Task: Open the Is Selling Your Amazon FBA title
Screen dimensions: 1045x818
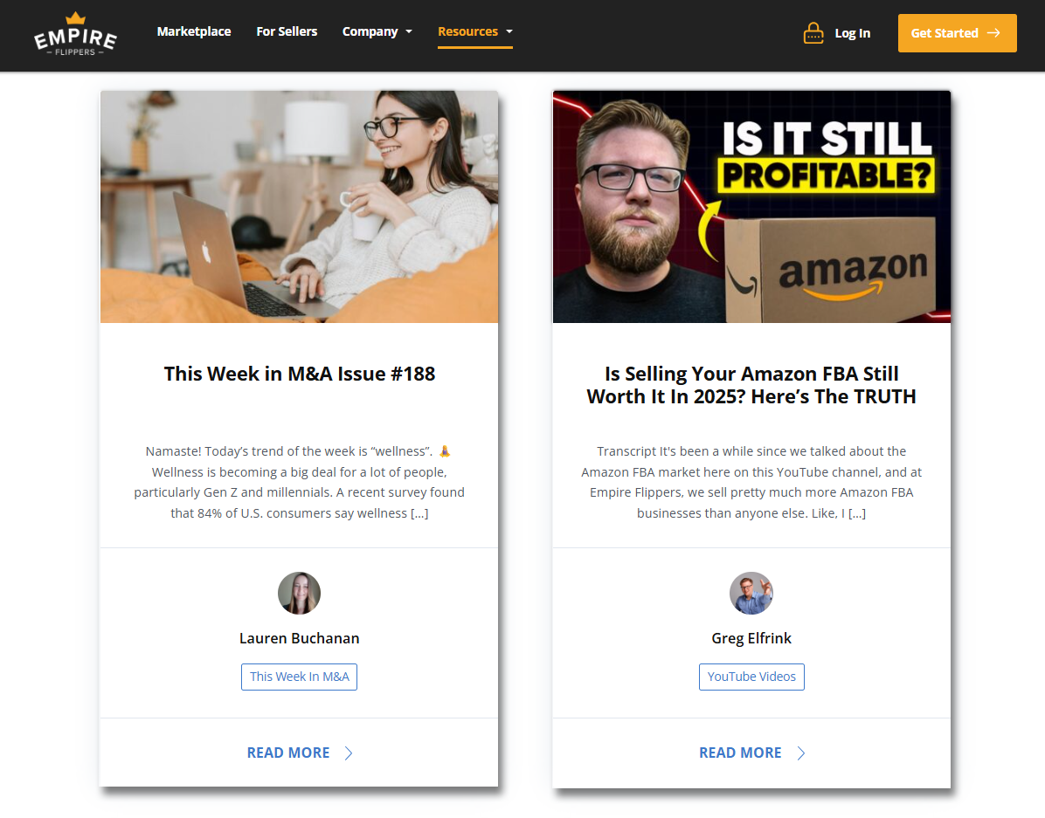Action: 751,385
